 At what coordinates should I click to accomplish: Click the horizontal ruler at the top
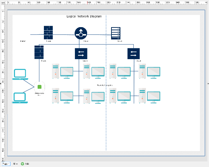[x=107, y=2]
